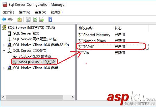Click the Up one level folder icon
This screenshot has width=156, height=107.
[20, 19]
